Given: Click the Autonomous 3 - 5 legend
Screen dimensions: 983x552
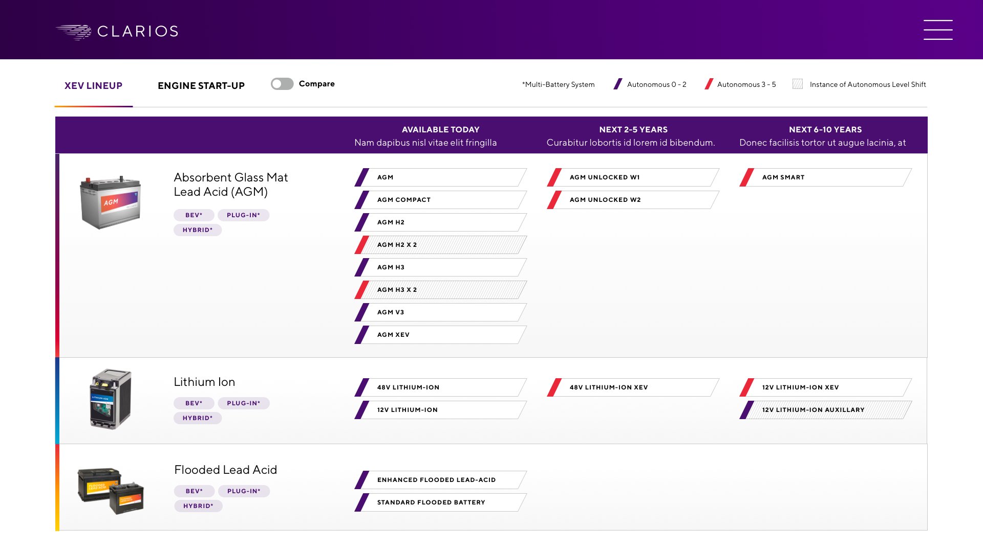Looking at the screenshot, I should 740,84.
